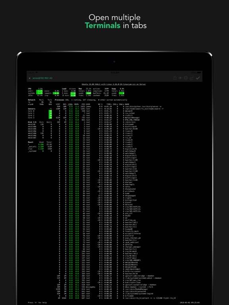The height and width of the screenshot is (305, 229).
Task: Click the Sensors section heading
Action: pyautogui.click(x=31, y=109)
